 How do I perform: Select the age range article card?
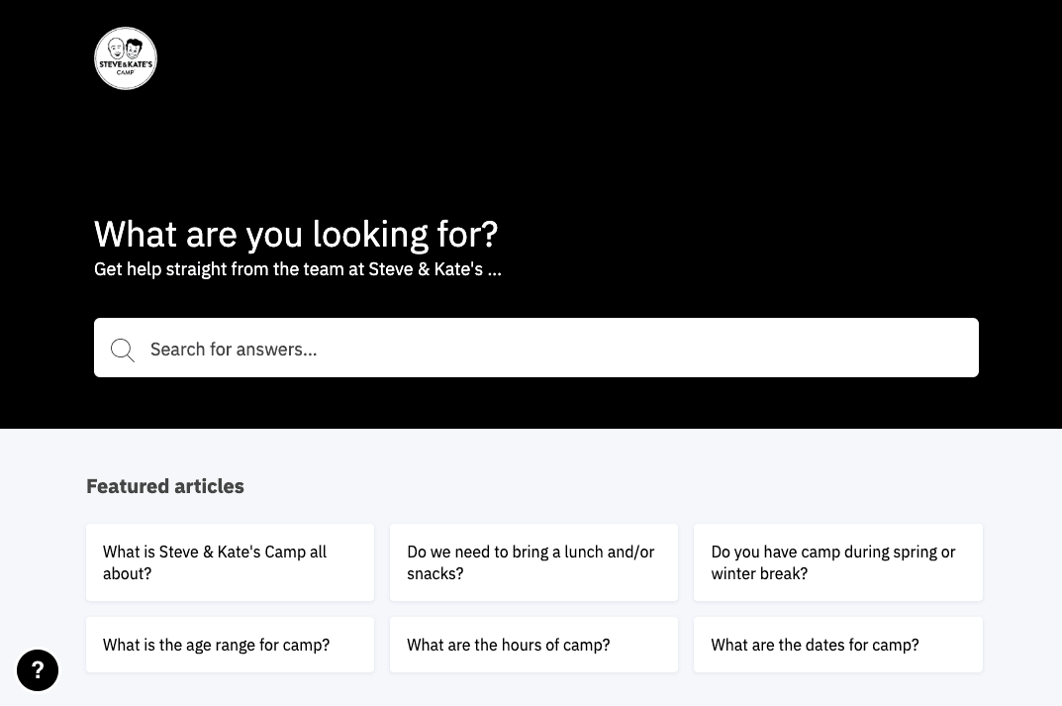click(x=230, y=645)
